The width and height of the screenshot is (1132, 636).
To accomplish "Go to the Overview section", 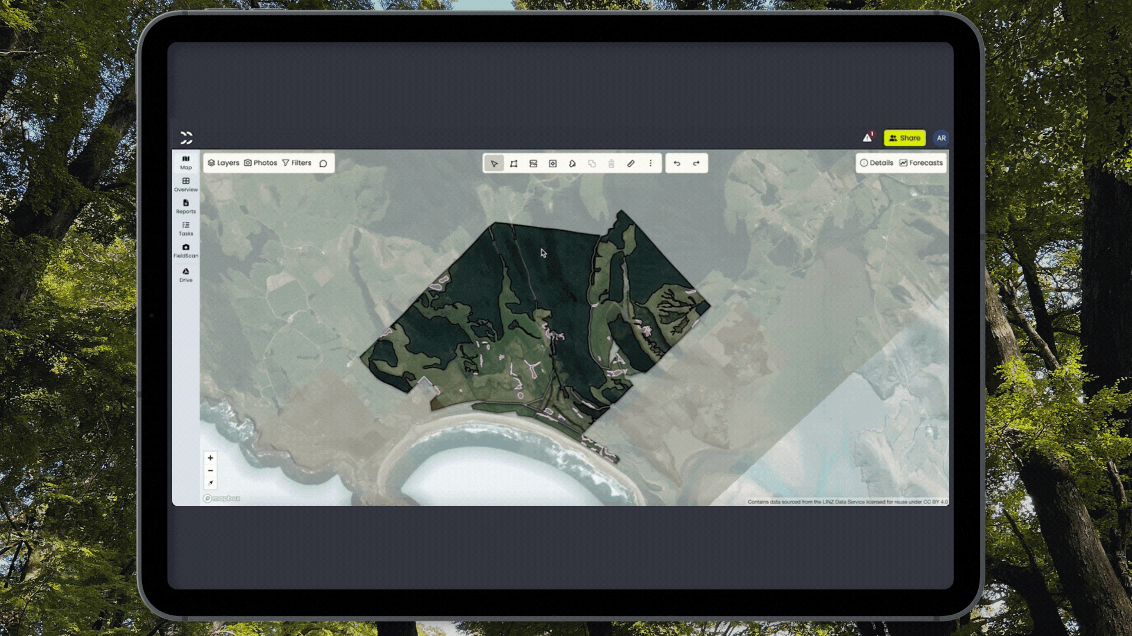I will [186, 184].
